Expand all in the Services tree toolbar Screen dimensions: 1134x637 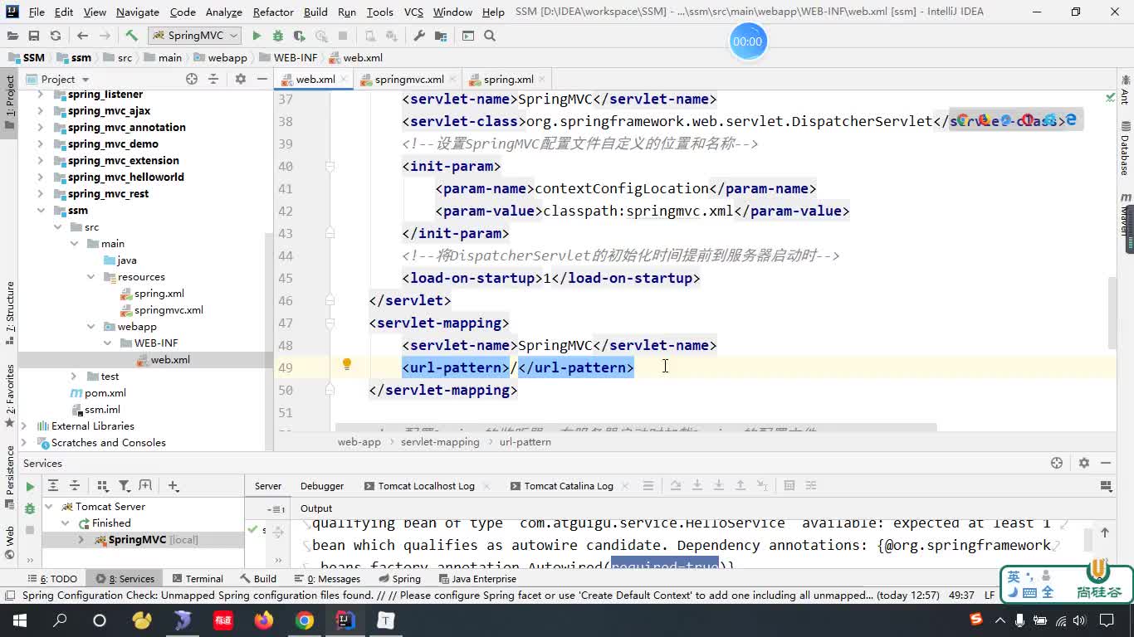[x=53, y=486]
